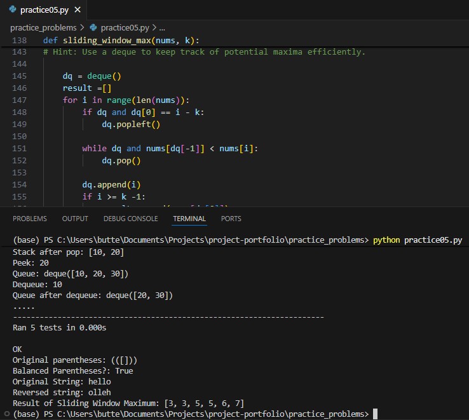
Task: Switch to the OUTPUT panel tab
Action: (75, 219)
